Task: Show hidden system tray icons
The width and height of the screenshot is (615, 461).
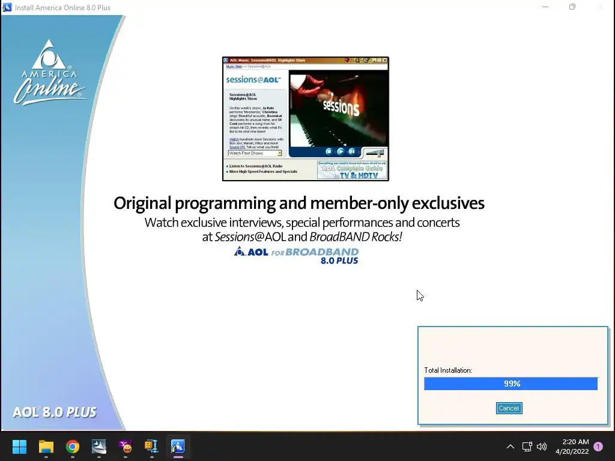Action: (x=510, y=447)
